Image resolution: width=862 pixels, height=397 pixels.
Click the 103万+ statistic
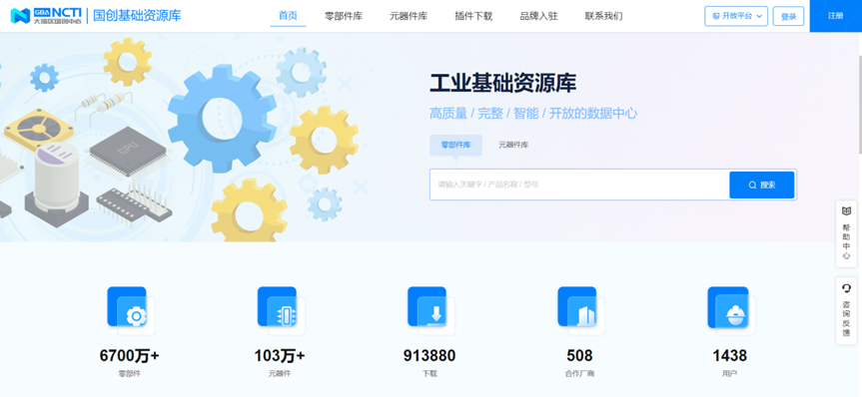[280, 356]
